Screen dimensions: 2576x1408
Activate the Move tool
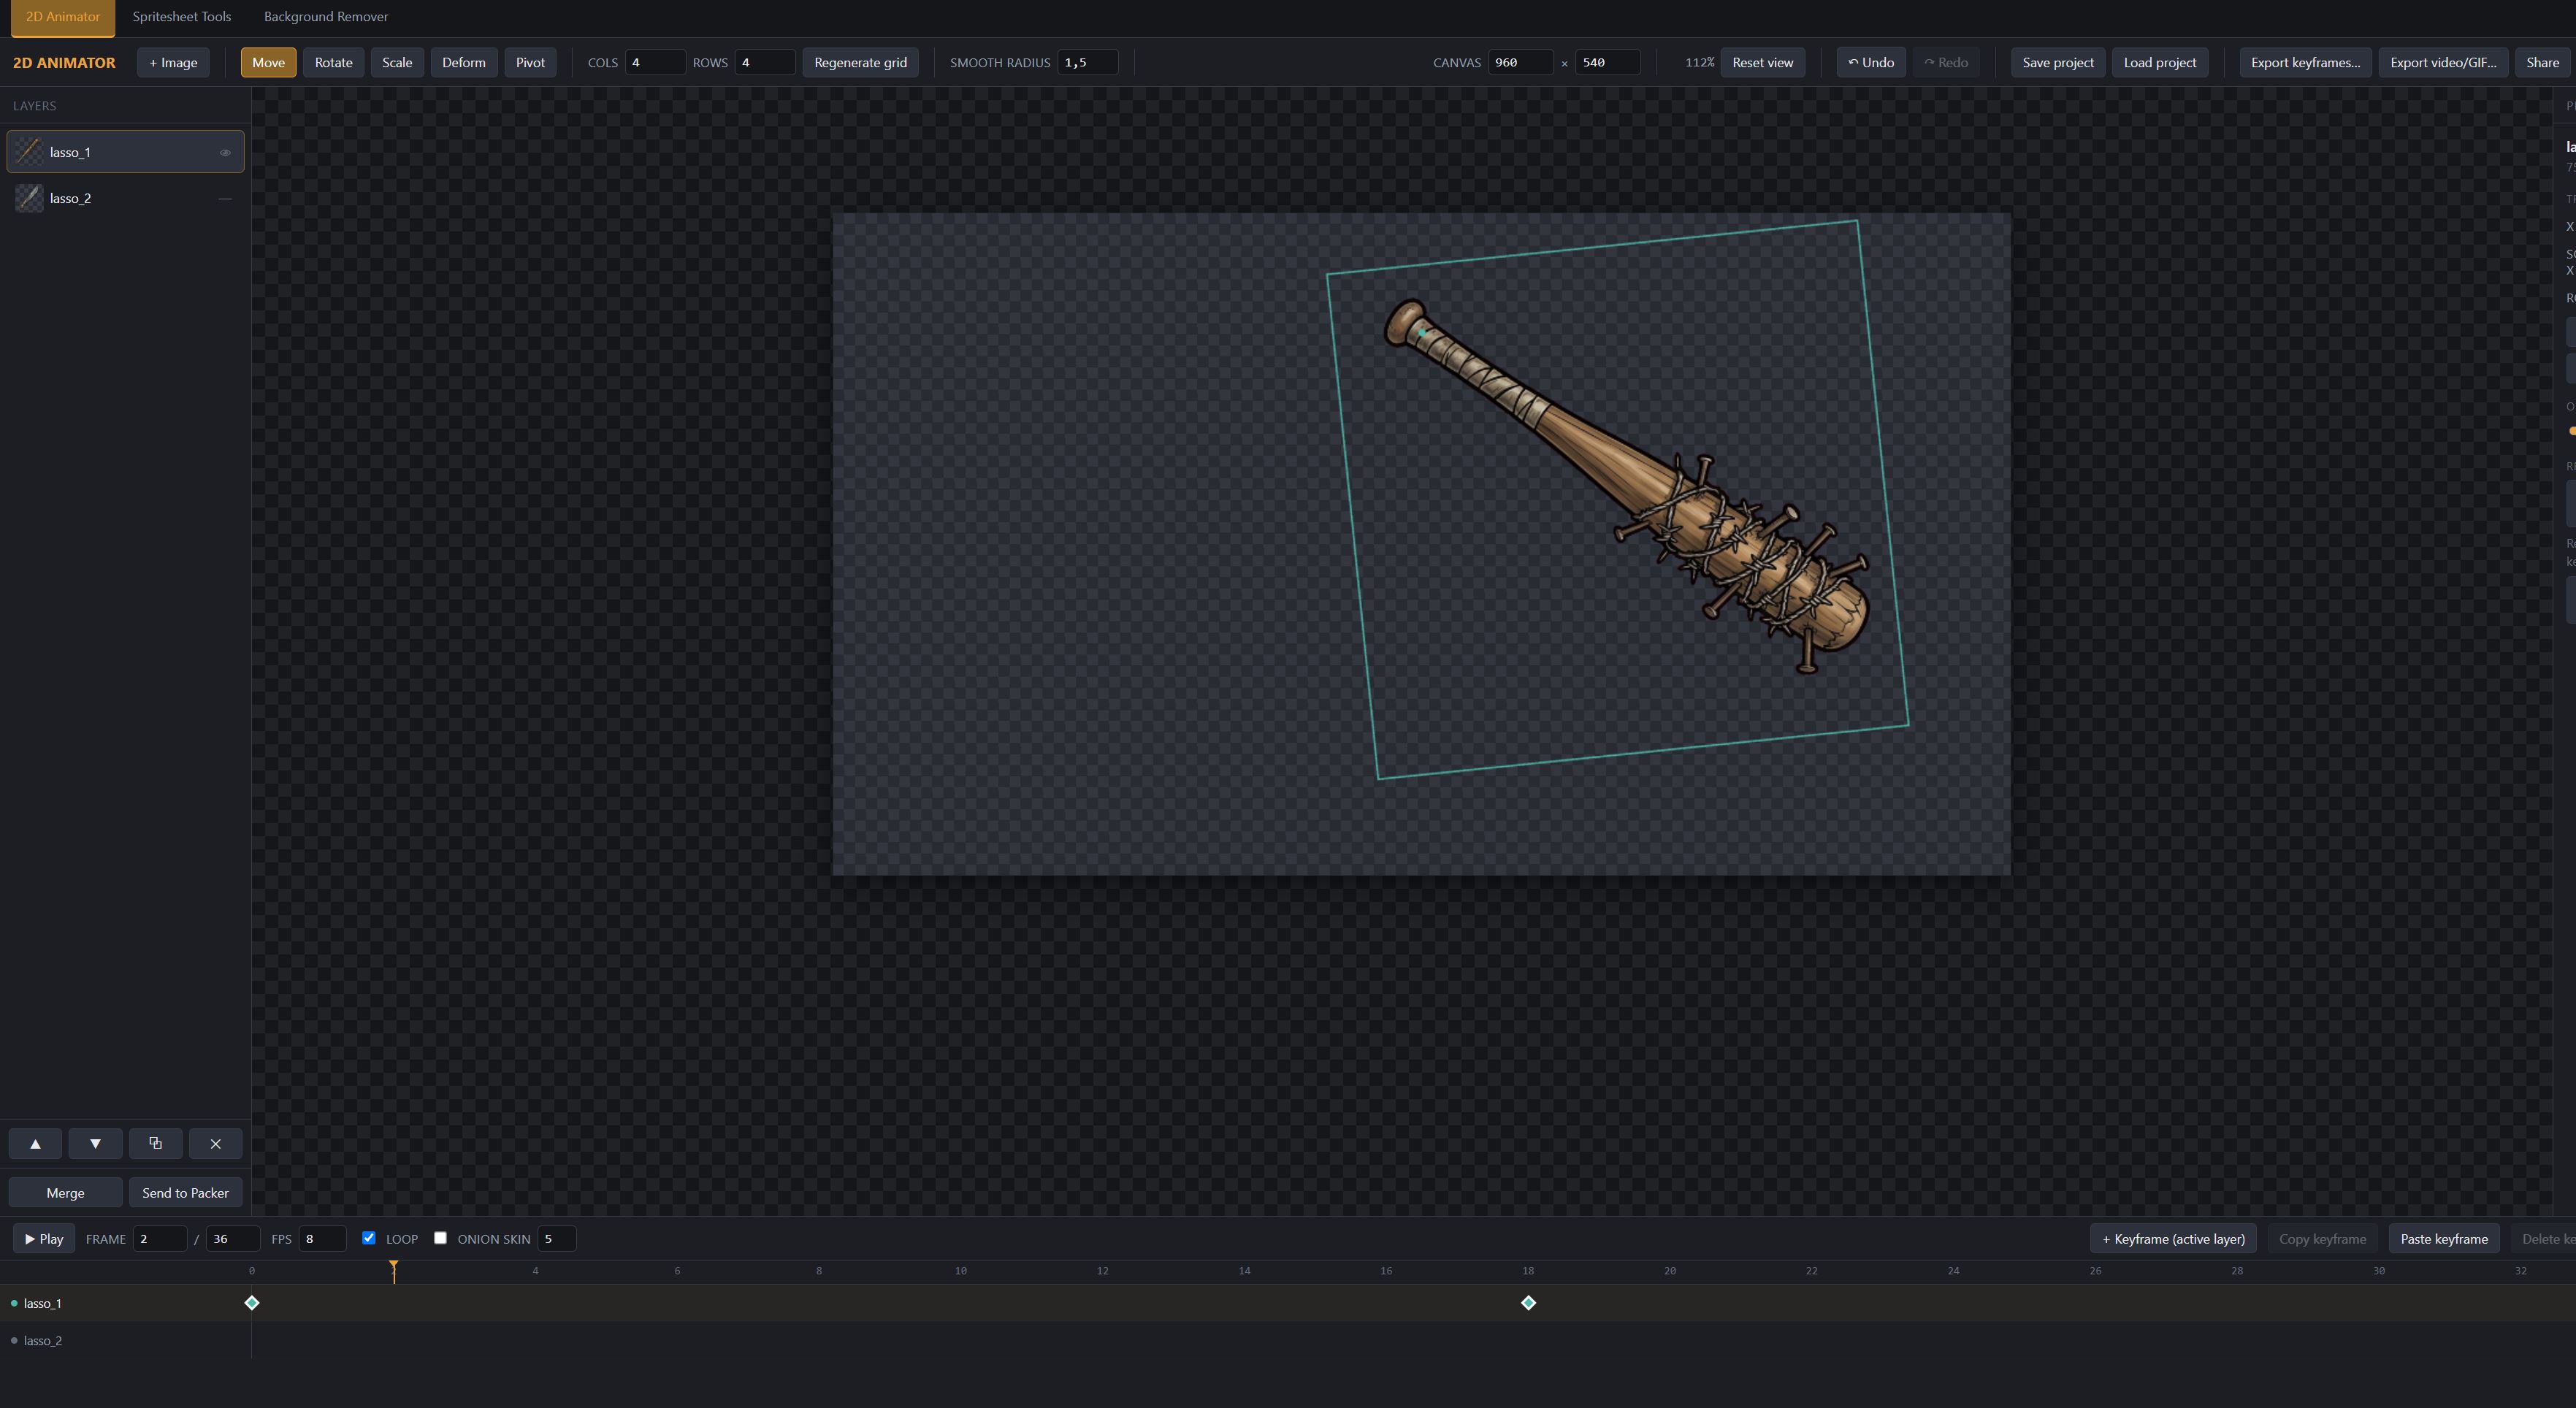click(x=268, y=62)
